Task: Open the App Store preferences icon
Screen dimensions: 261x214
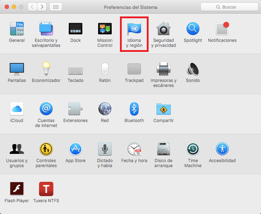Action: pyautogui.click(x=76, y=149)
